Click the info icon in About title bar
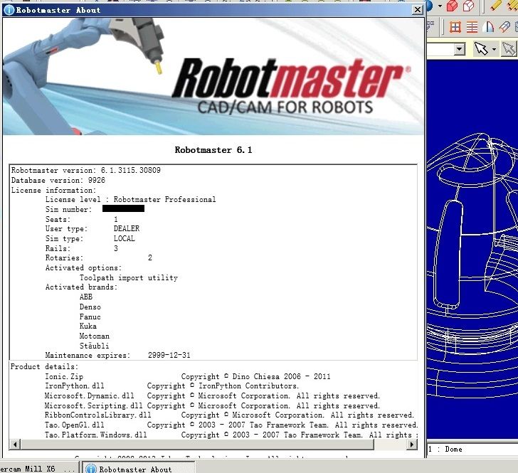This screenshot has height=473, width=518. pyautogui.click(x=9, y=10)
